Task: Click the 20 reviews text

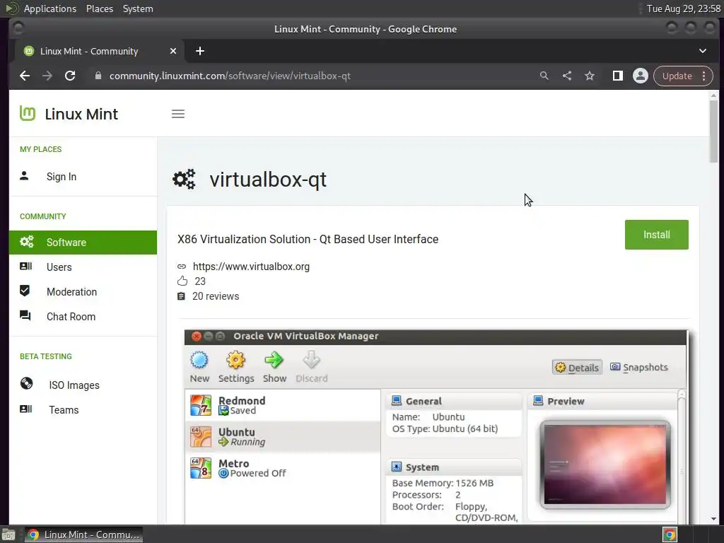Action: click(216, 296)
